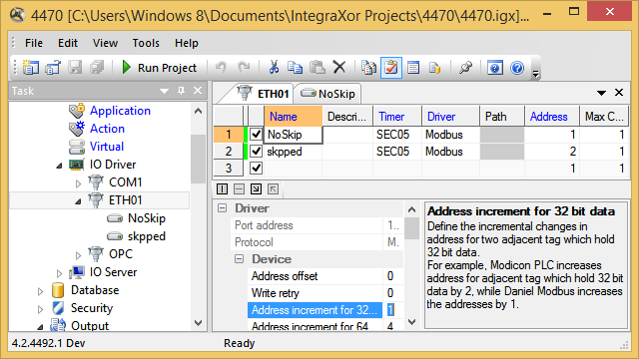Image resolution: width=639 pixels, height=359 pixels.
Task: Click the Driver column header
Action: point(450,117)
